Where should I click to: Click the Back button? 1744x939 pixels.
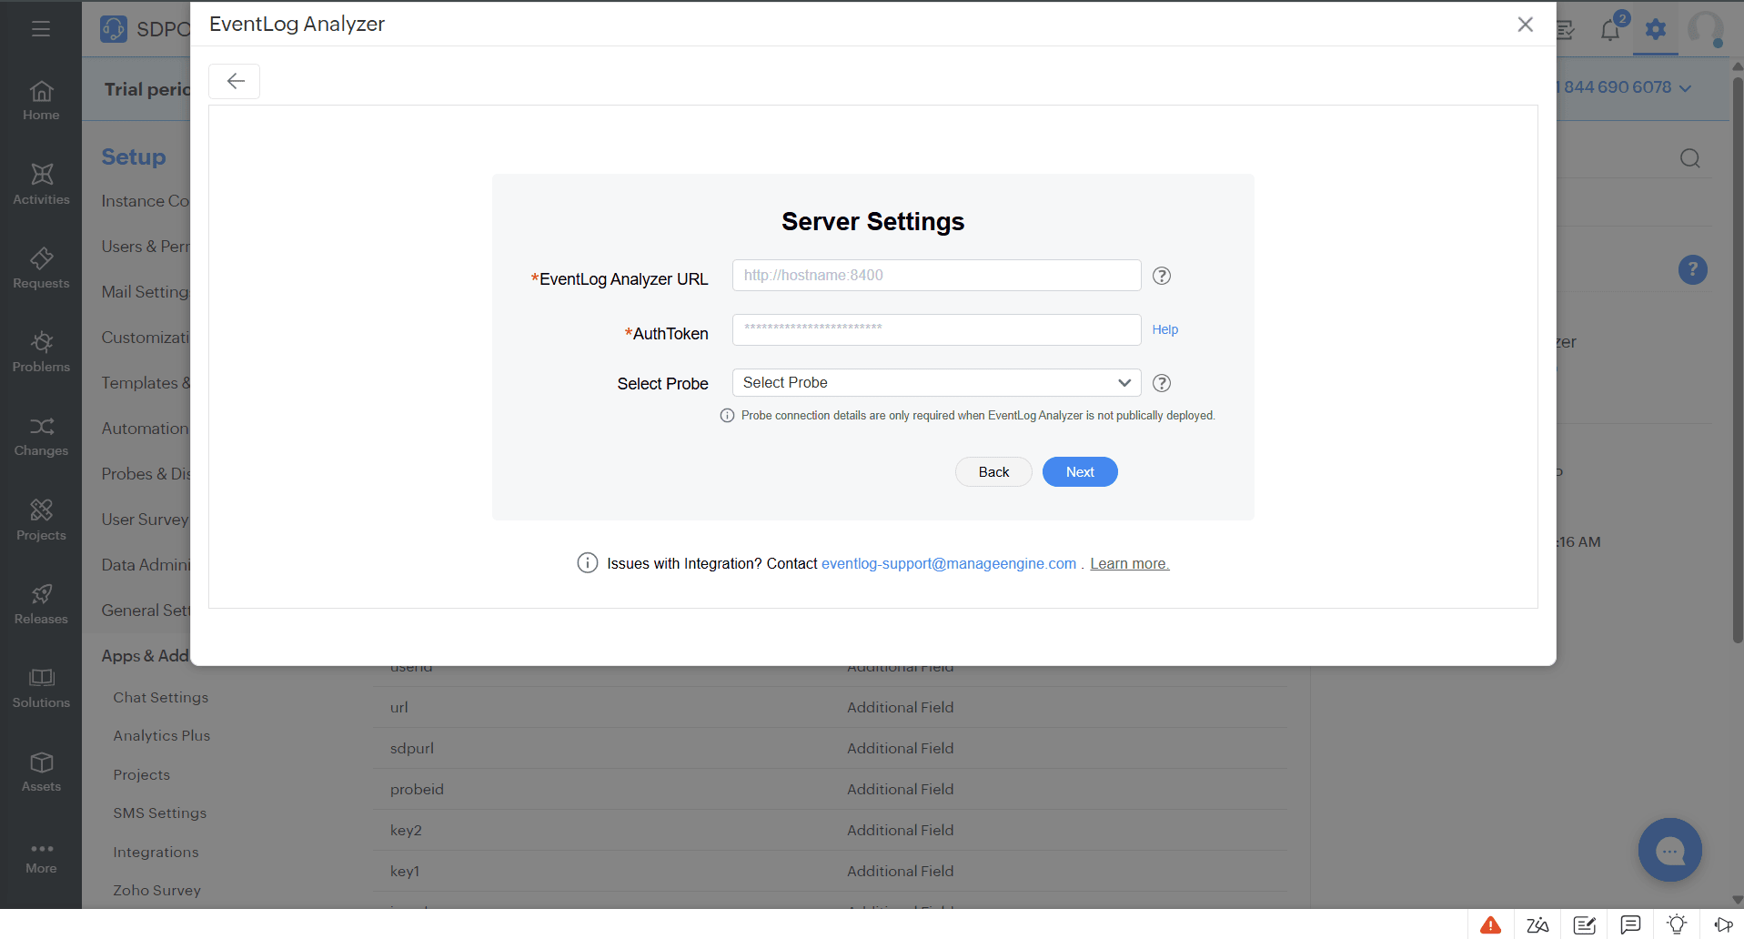[993, 472]
